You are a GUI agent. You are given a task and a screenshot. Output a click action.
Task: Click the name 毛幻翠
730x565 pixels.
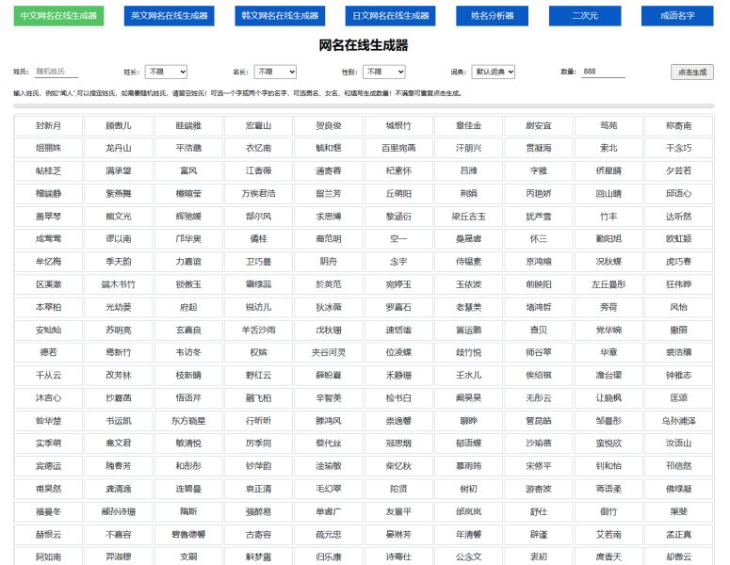[x=328, y=489]
